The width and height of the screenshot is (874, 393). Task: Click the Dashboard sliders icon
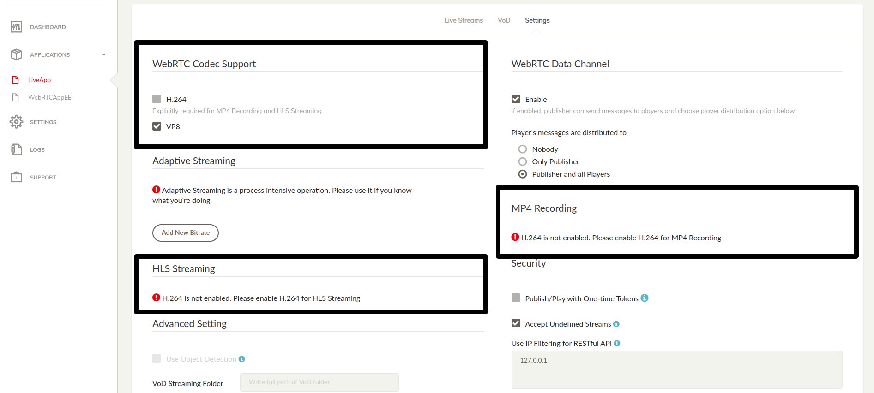tap(16, 27)
